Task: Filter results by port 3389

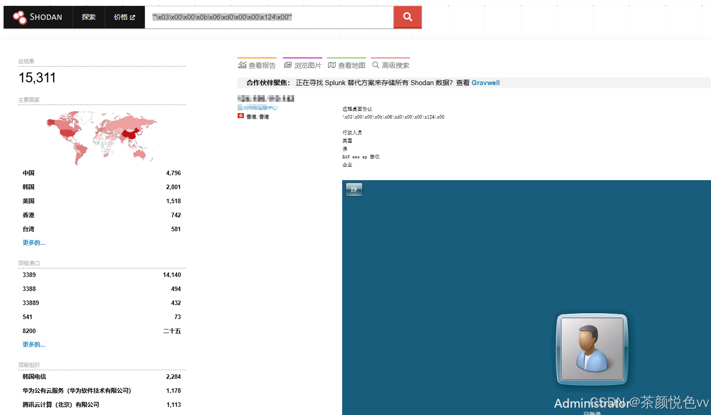Action: (102, 275)
